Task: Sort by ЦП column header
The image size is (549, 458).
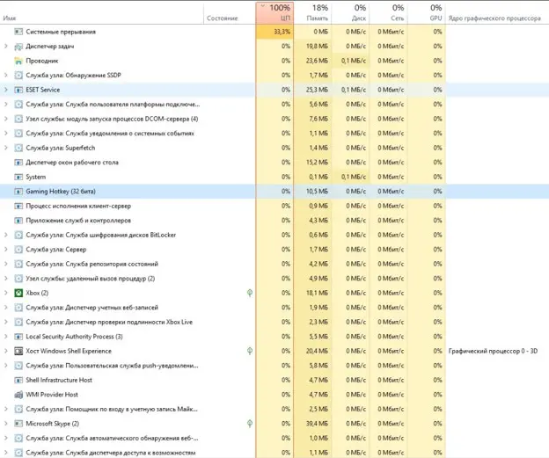Action: click(274, 13)
